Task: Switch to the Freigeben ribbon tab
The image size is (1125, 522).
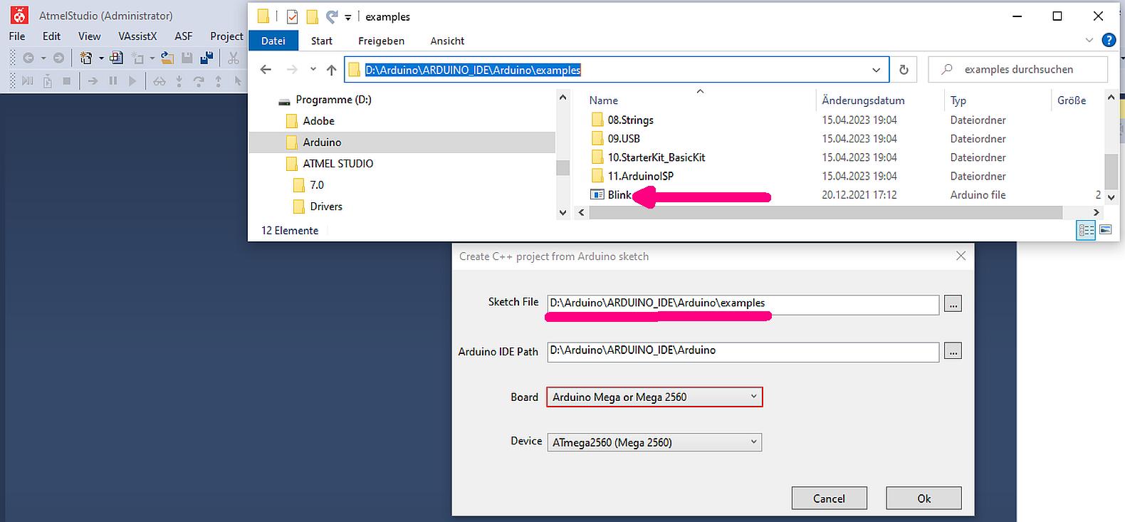Action: tap(382, 41)
